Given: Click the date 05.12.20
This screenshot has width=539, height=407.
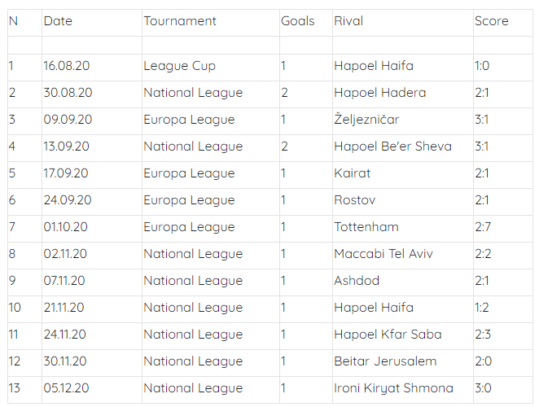Looking at the screenshot, I should [x=68, y=388].
